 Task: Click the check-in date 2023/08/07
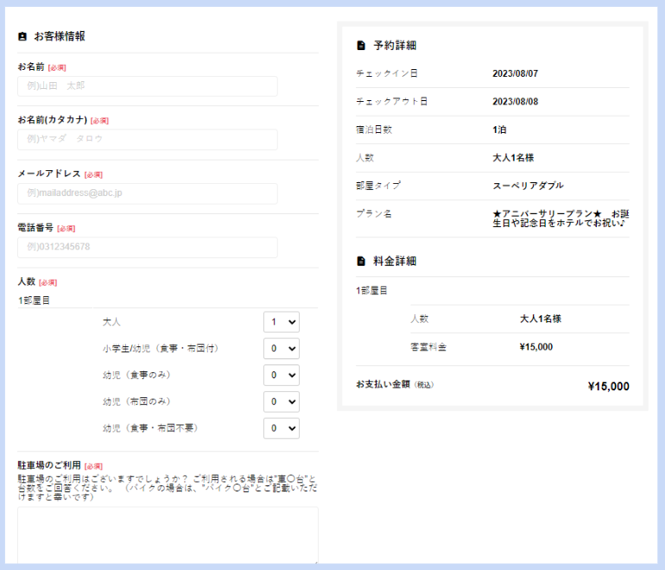[515, 73]
